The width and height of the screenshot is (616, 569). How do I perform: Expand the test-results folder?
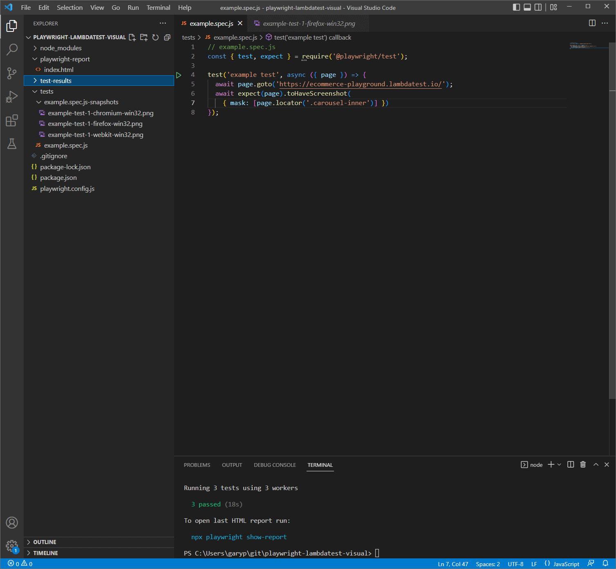coord(56,81)
